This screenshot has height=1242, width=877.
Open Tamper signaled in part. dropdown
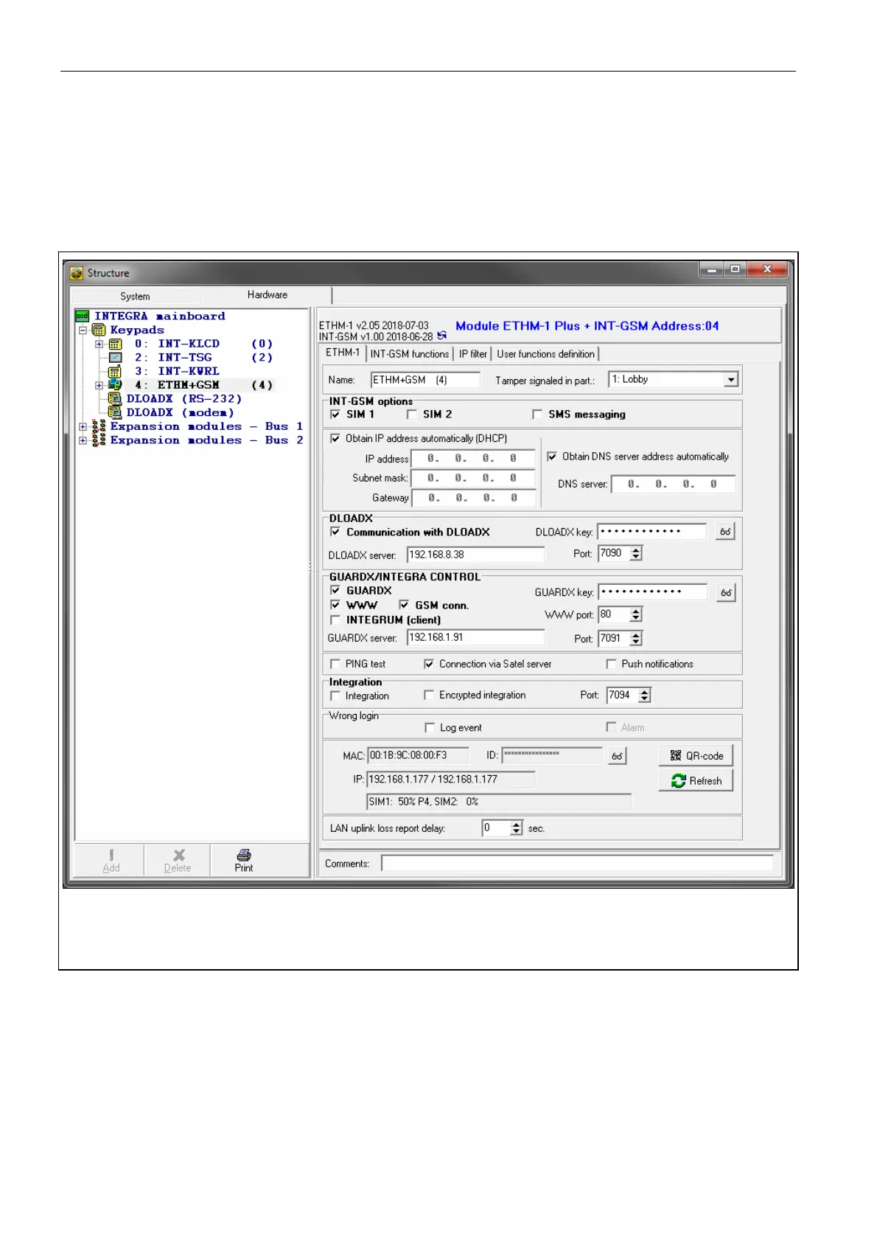click(730, 380)
